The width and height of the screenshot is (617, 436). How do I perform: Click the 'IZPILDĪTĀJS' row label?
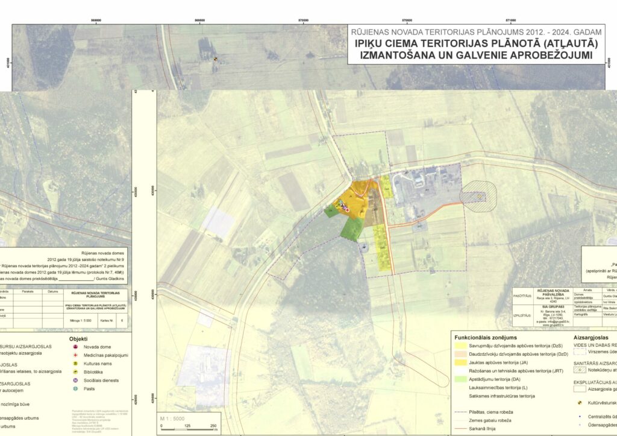(522, 315)
